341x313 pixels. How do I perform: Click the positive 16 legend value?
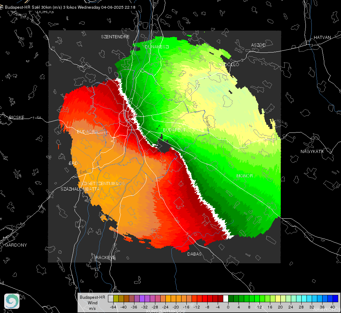tap(270, 307)
